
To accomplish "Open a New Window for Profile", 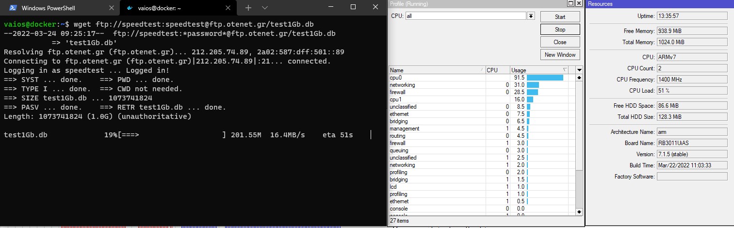I will pyautogui.click(x=560, y=54).
